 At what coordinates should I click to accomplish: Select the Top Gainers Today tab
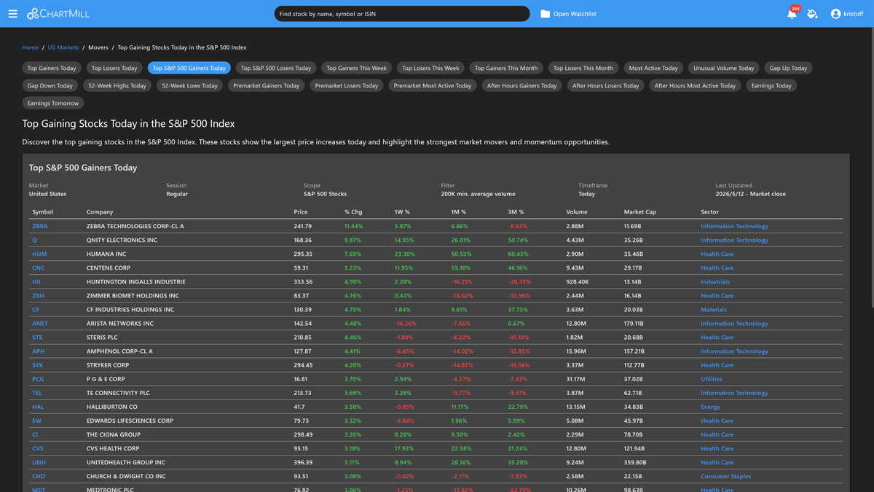click(52, 68)
